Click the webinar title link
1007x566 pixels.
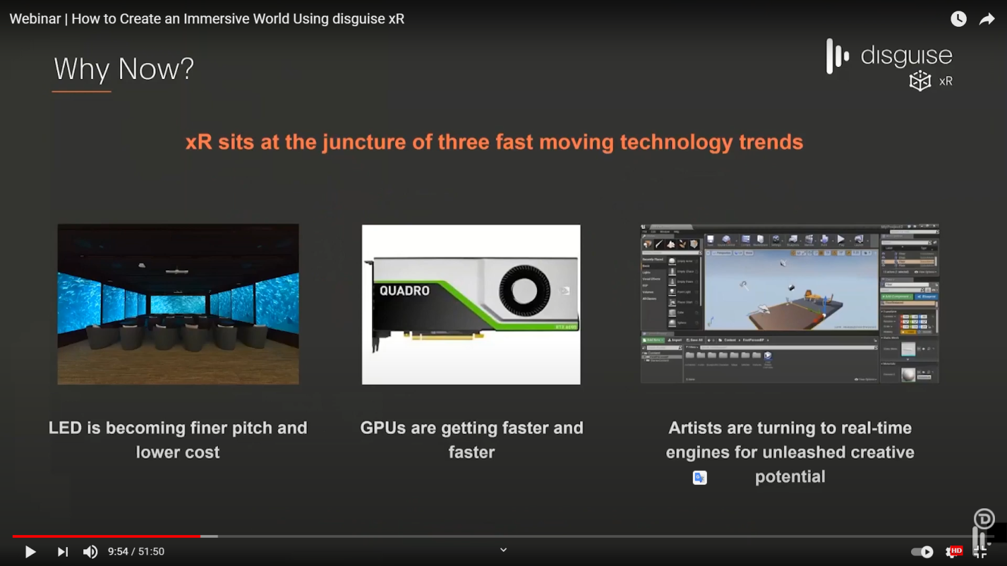pyautogui.click(x=207, y=19)
